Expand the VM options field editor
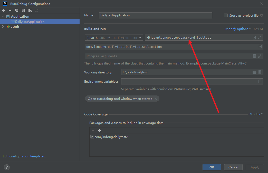This screenshot has height=173, width=268. (260, 38)
